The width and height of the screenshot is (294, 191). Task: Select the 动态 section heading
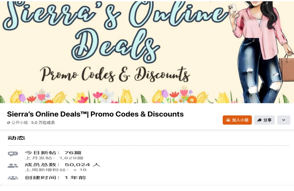click(16, 138)
